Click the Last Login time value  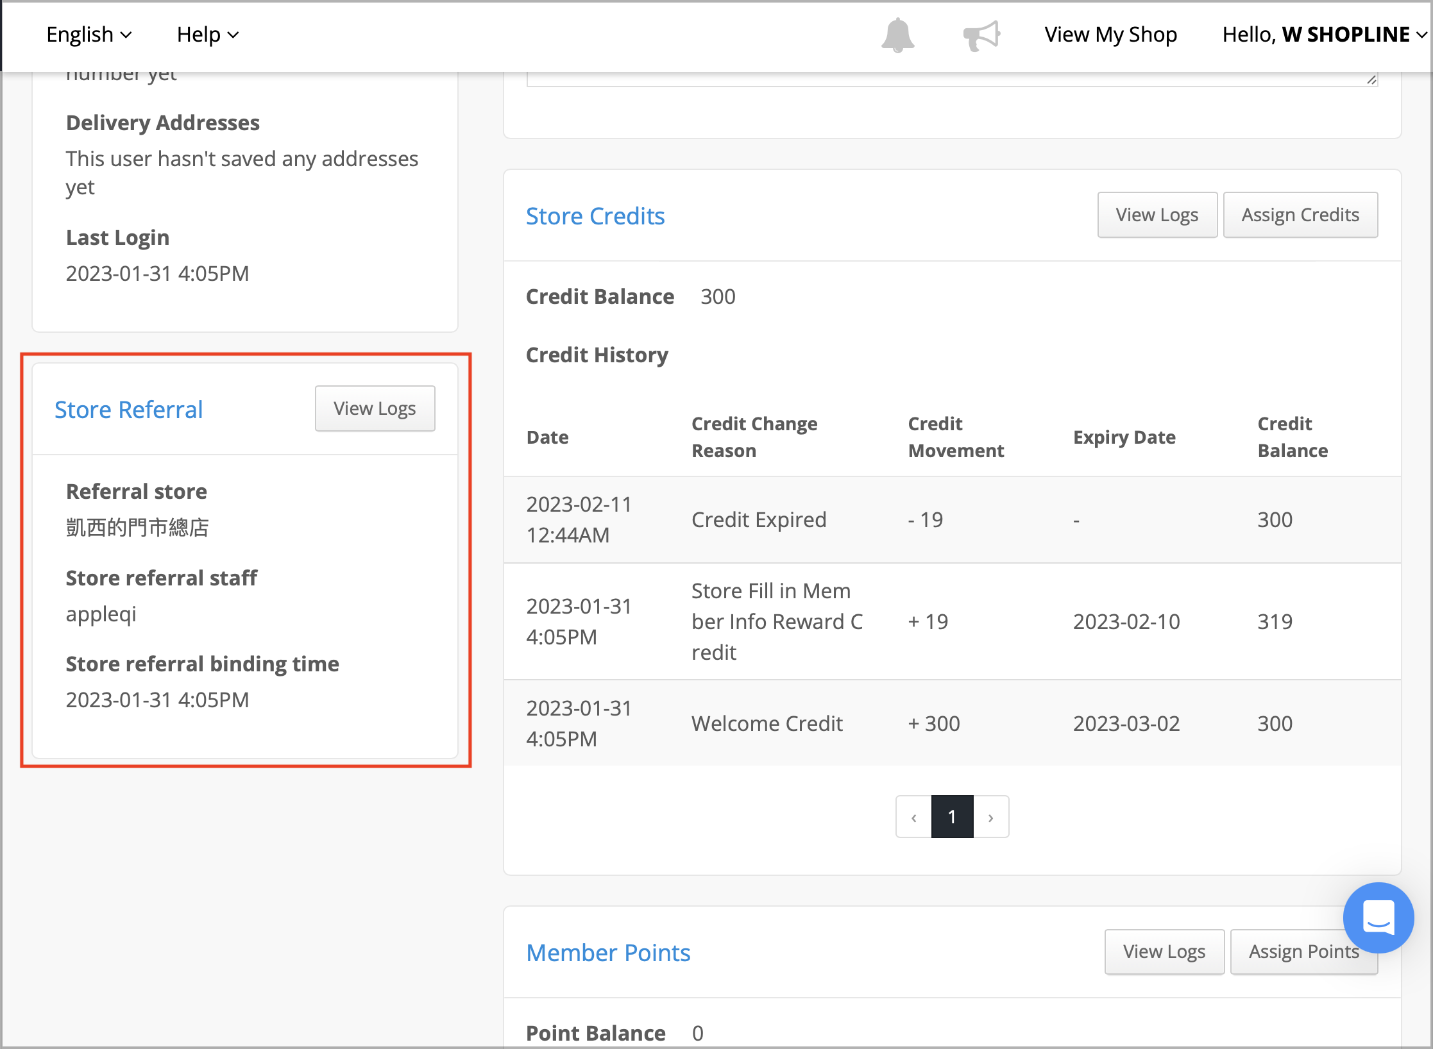click(x=157, y=274)
